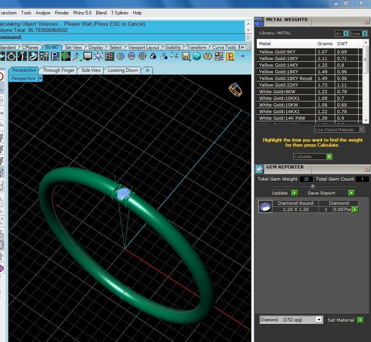
Task: Activate the gumball axis arrows icon
Action: pos(77,57)
